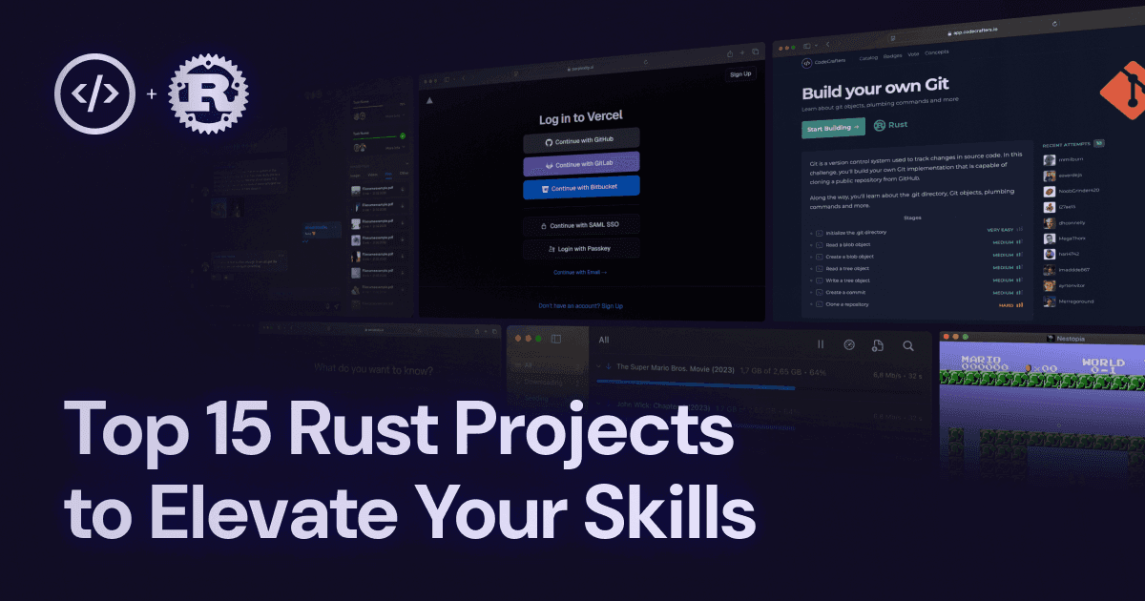Viewport: 1145px width, 601px height.
Task: Click the add new download icon
Action: point(878,344)
